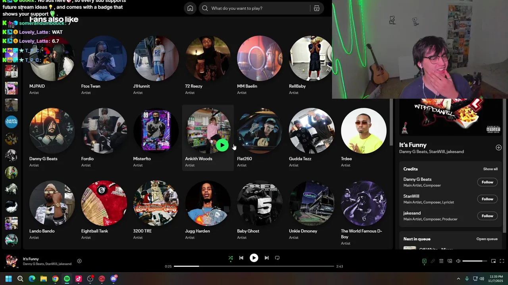This screenshot has height=285, width=508.
Task: Open the 3200 TRE artist card
Action: [156, 210]
